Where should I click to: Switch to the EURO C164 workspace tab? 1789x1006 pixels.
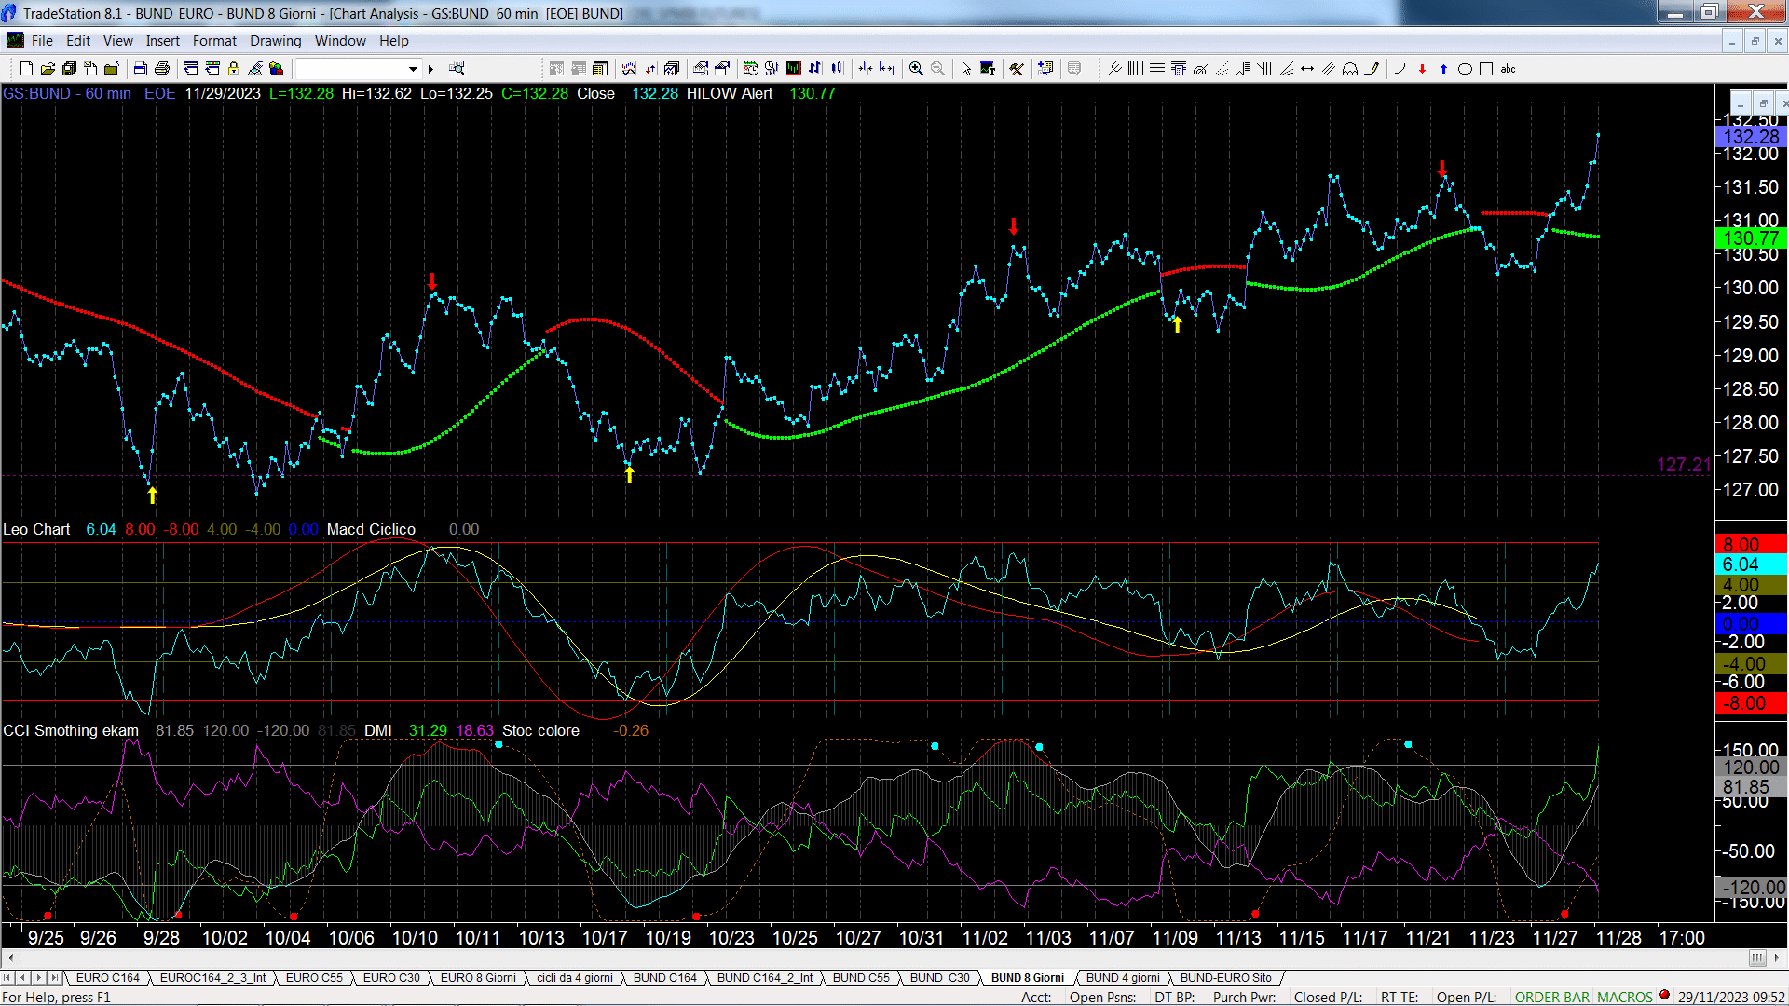[107, 978]
